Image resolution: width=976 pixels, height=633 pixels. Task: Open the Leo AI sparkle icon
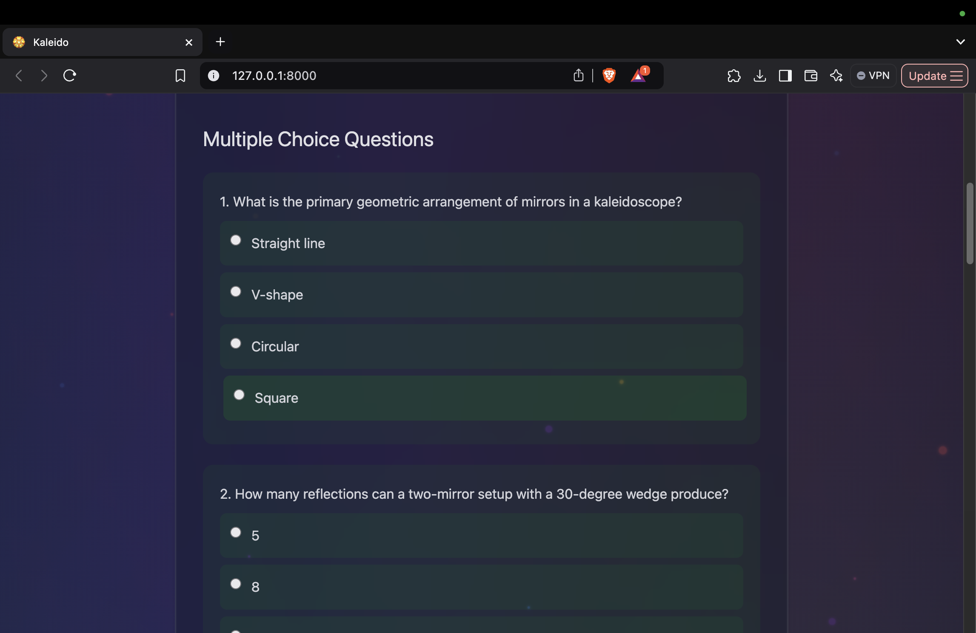(x=836, y=76)
